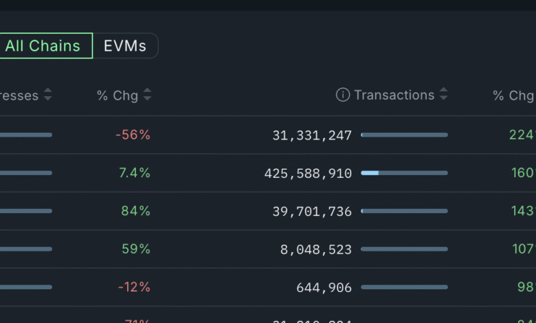Click the bar next to 39,701,736
The height and width of the screenshot is (323, 536).
tap(404, 211)
